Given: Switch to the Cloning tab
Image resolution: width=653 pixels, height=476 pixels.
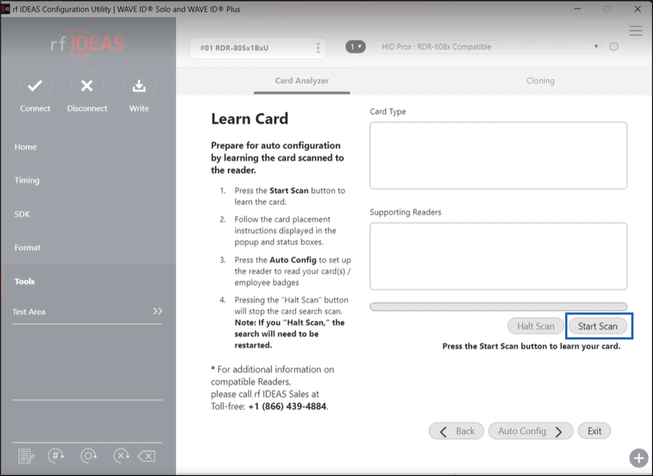Looking at the screenshot, I should click(540, 81).
